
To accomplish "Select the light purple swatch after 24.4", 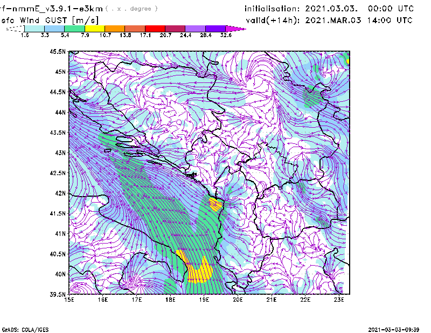I will [x=195, y=29].
